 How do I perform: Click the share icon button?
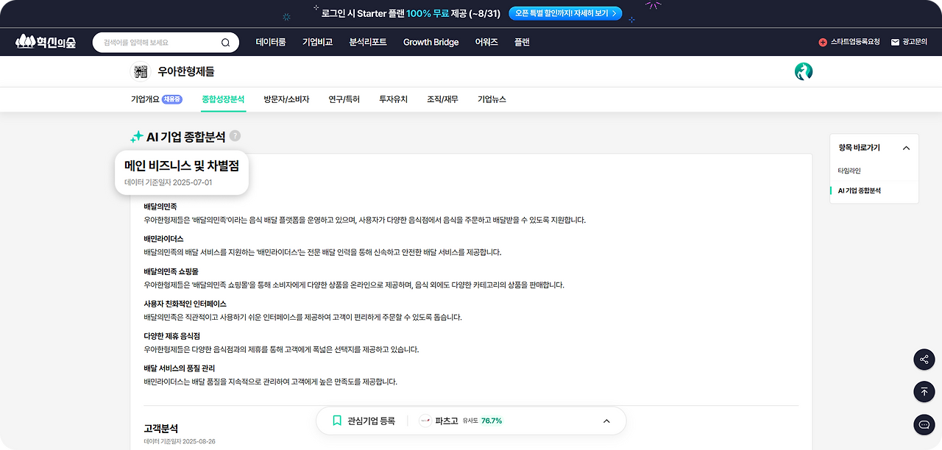(x=924, y=360)
